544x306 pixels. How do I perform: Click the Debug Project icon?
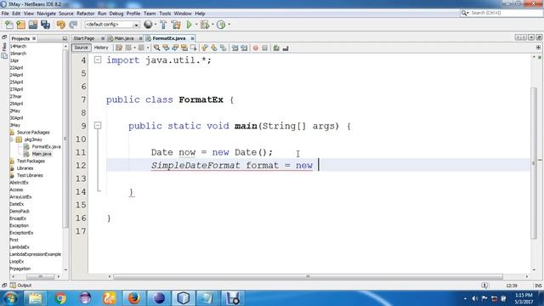(205, 25)
